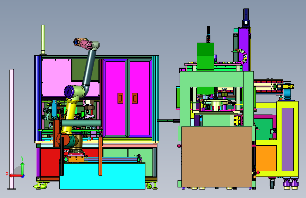Select the horizontal gray cylinder on left machine
Viewport: 306px width, 198px height.
click(x=81, y=123)
